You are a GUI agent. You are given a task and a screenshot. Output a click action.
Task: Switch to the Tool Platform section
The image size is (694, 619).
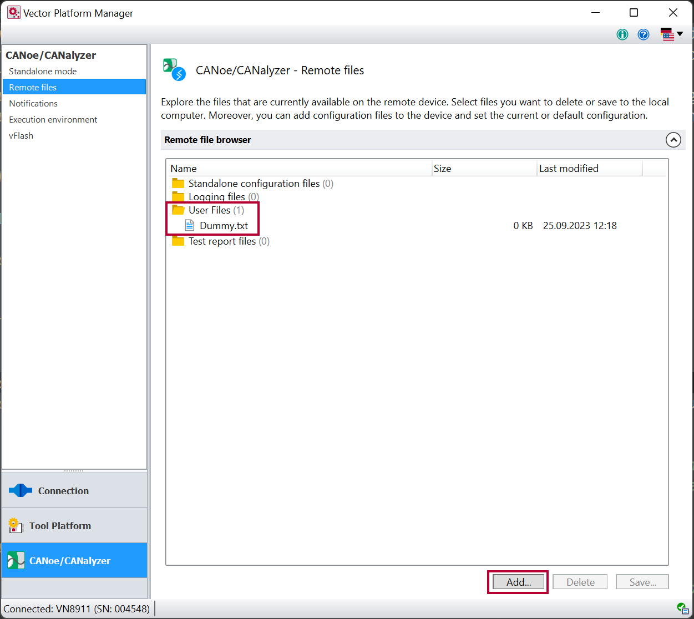[x=74, y=525]
